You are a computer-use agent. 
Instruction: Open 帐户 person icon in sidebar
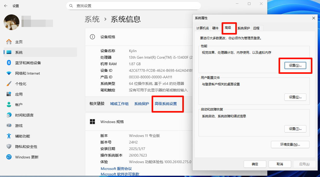click(x=9, y=104)
